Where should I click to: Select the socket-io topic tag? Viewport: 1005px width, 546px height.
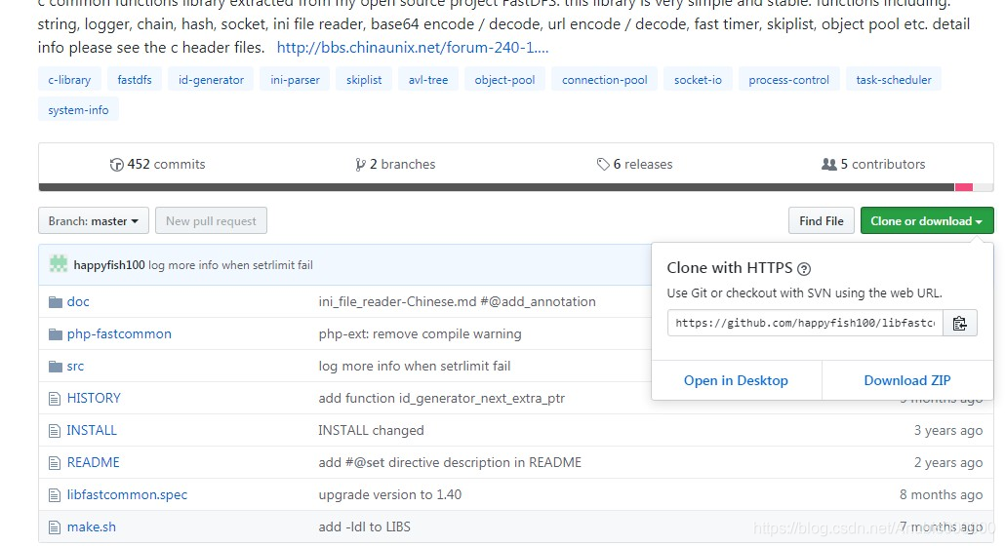click(x=698, y=80)
